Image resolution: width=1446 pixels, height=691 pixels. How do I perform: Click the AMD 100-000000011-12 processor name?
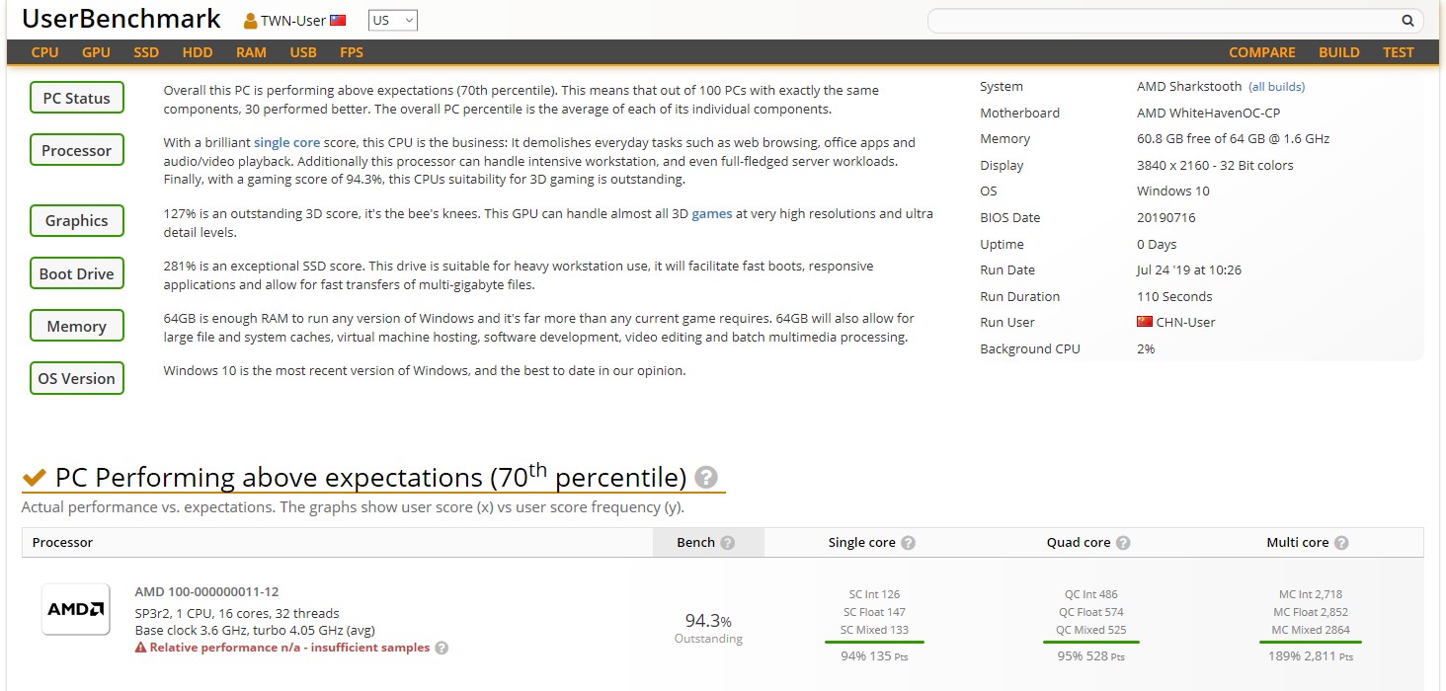point(206,592)
